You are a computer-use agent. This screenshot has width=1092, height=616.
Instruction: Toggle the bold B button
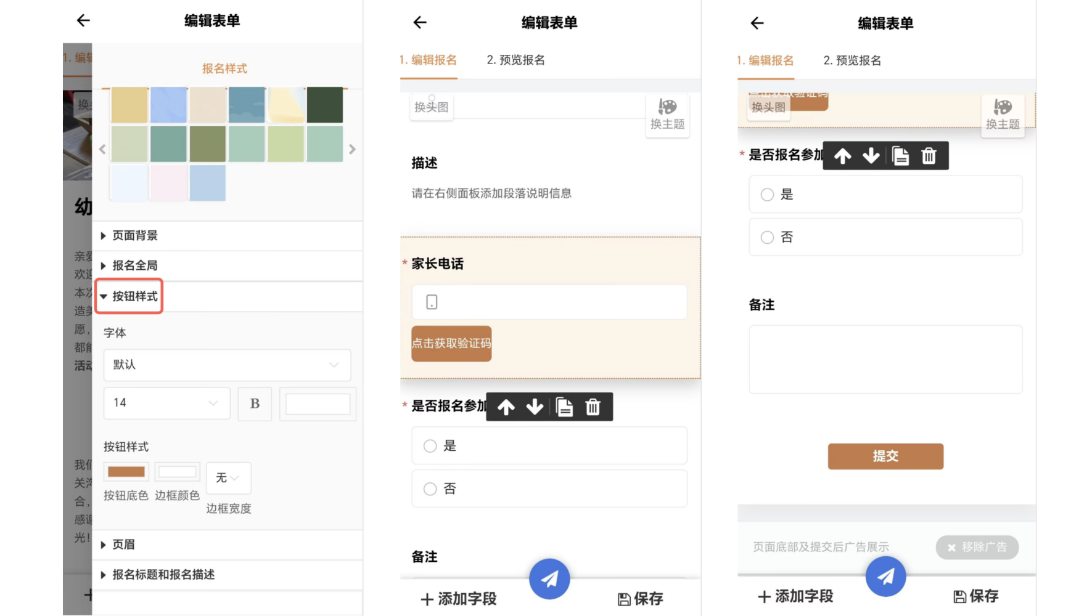255,403
